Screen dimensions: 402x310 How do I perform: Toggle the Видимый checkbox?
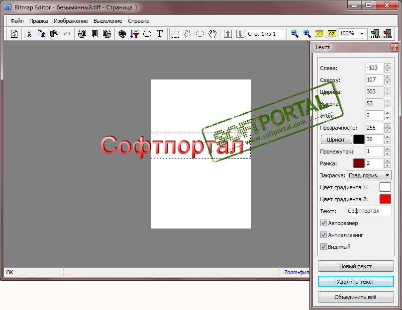pos(323,247)
